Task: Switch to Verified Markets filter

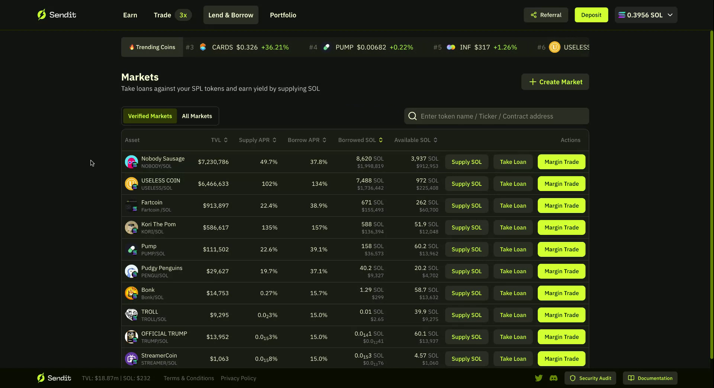Action: click(x=150, y=116)
